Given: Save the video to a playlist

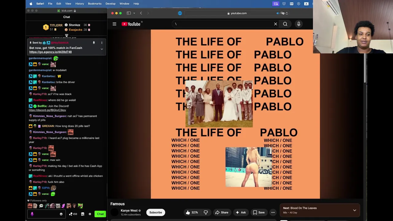Looking at the screenshot, I should (x=259, y=212).
